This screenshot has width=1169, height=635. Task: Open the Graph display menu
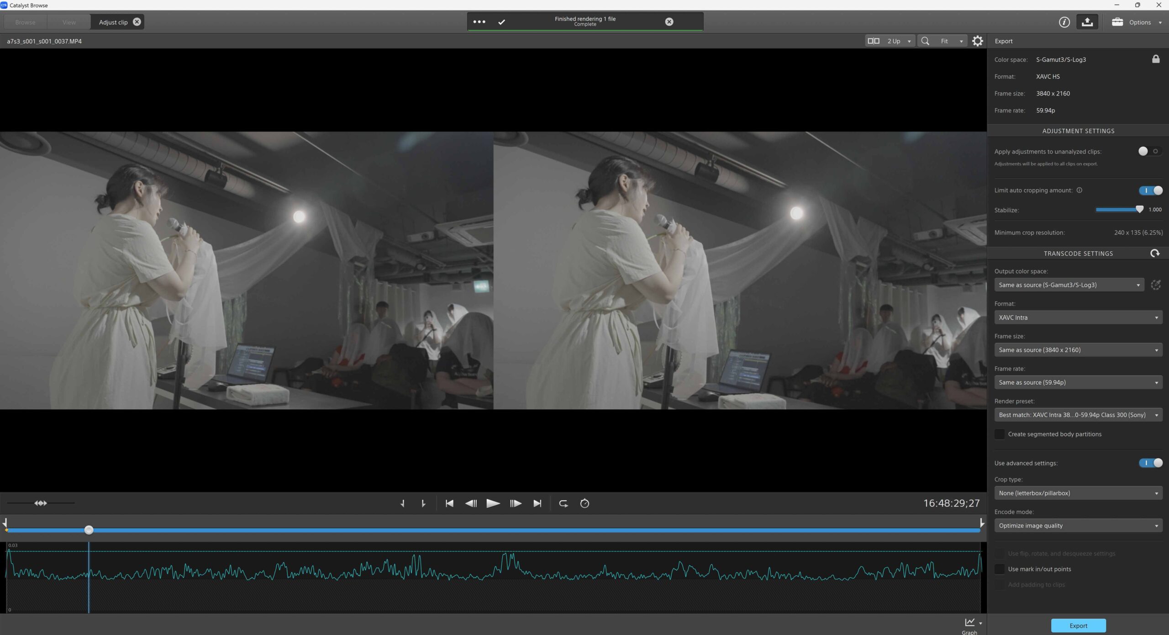coord(973,626)
